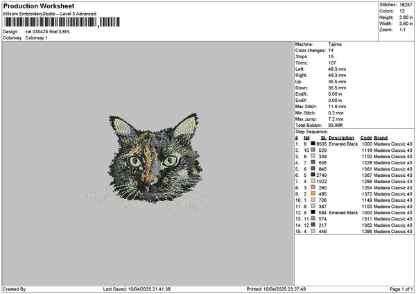Screen dimensions: 416x294
Task: Click the Description column header
Action: [341, 137]
